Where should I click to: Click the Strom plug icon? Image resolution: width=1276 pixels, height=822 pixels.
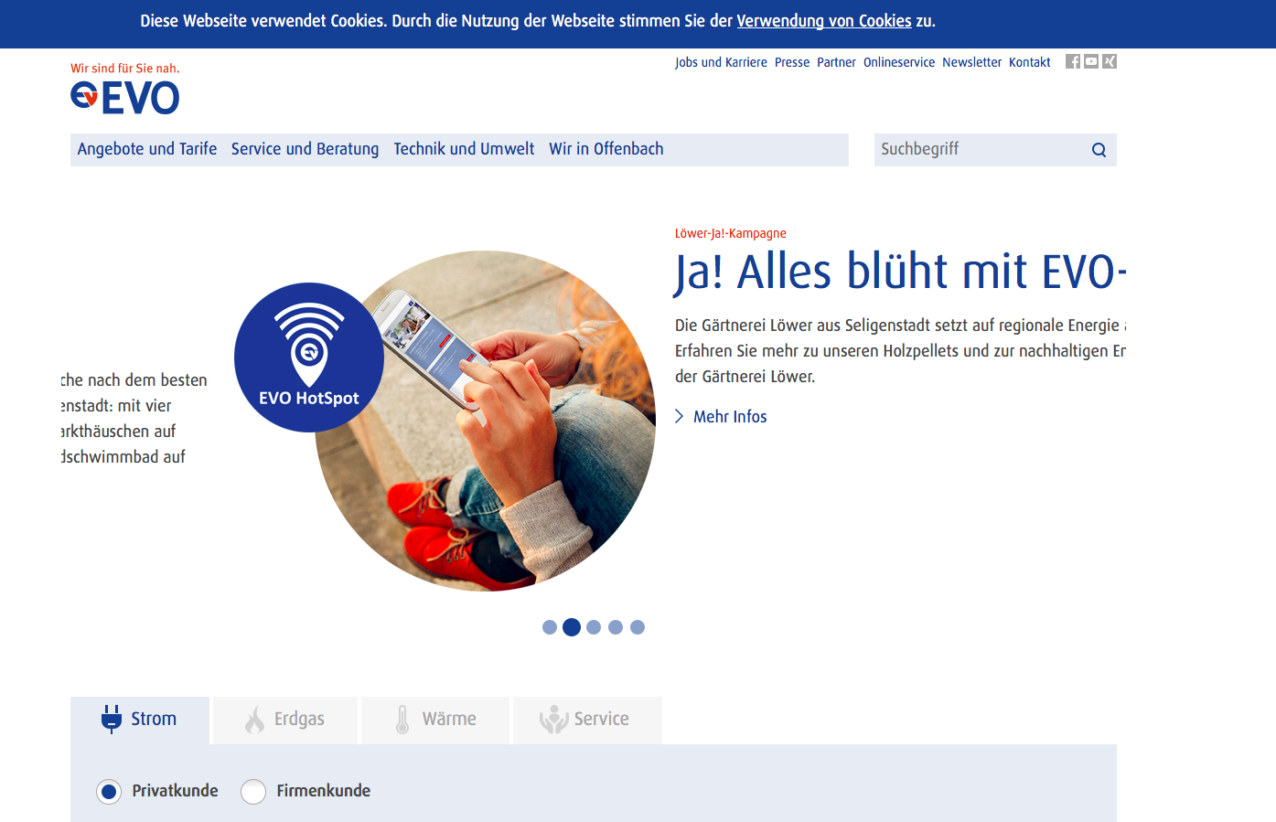(x=112, y=719)
